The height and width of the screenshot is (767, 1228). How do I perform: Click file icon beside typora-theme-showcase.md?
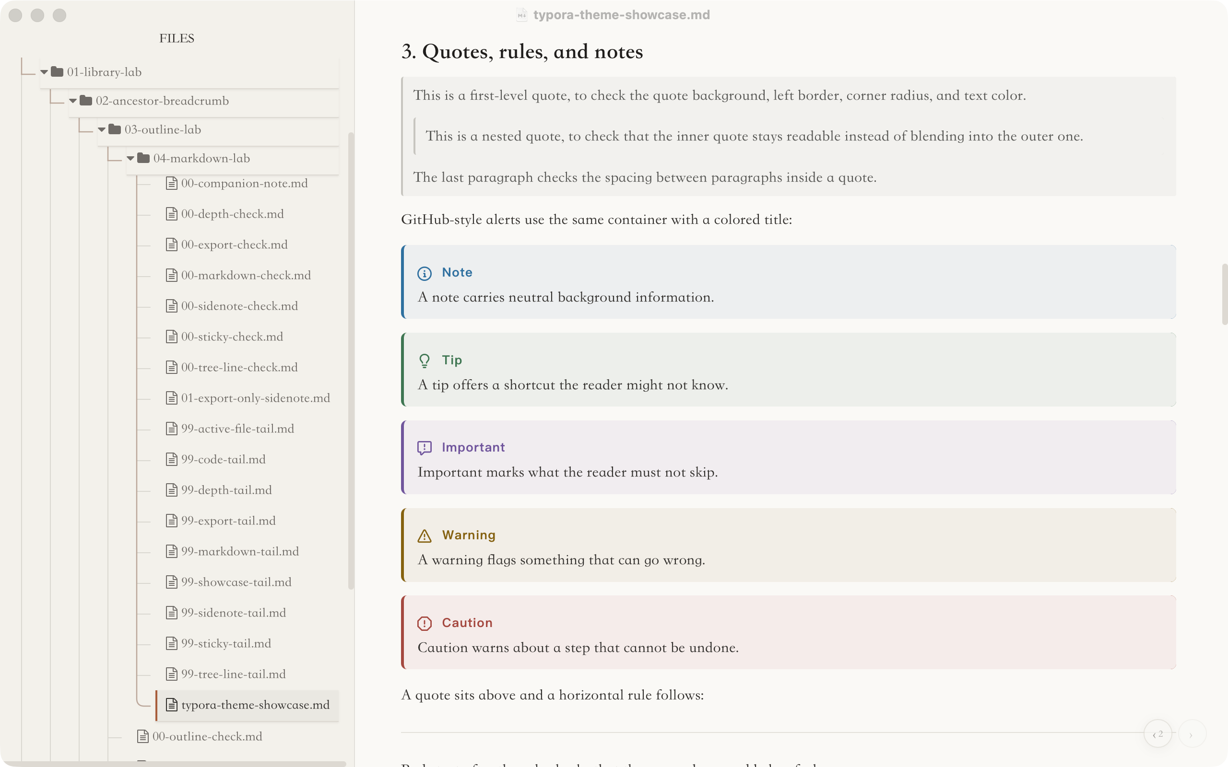(x=172, y=705)
